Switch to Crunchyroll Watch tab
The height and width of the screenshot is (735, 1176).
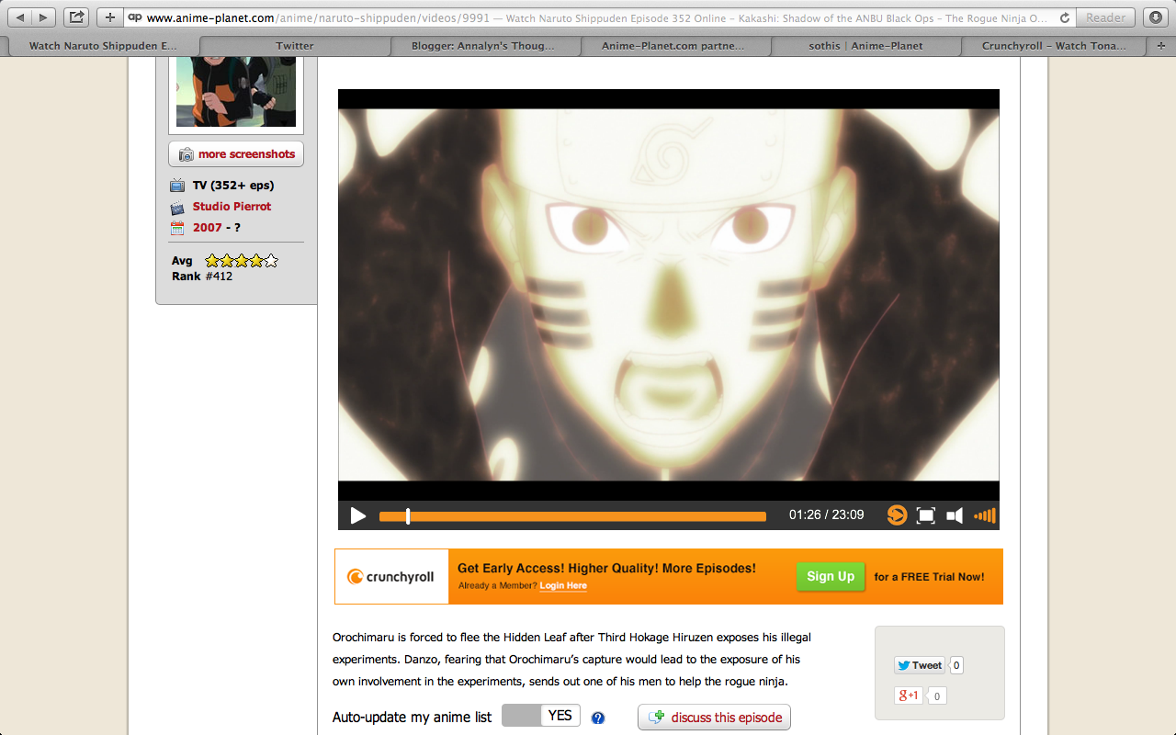point(1055,46)
